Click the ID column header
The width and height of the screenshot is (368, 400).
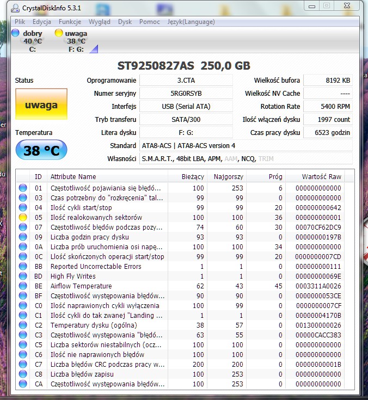38,176
